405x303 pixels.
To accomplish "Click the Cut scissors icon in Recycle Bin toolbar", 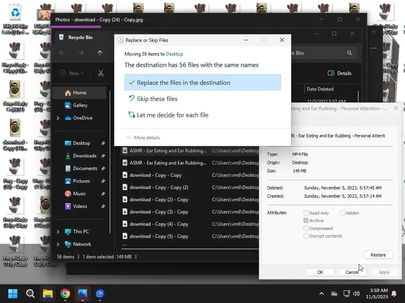I will (x=101, y=73).
